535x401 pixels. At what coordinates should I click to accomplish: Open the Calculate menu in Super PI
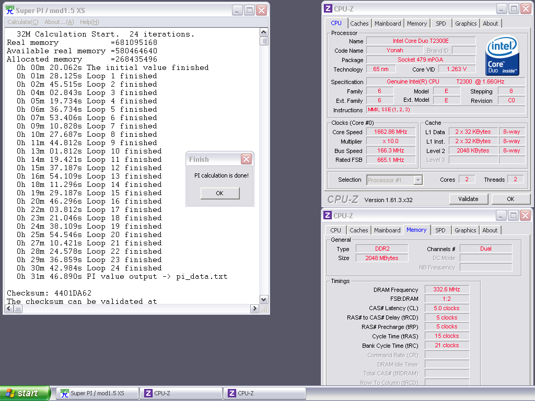(x=23, y=22)
